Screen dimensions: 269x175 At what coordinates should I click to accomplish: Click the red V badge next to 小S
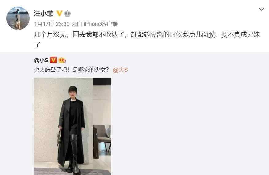point(53,60)
